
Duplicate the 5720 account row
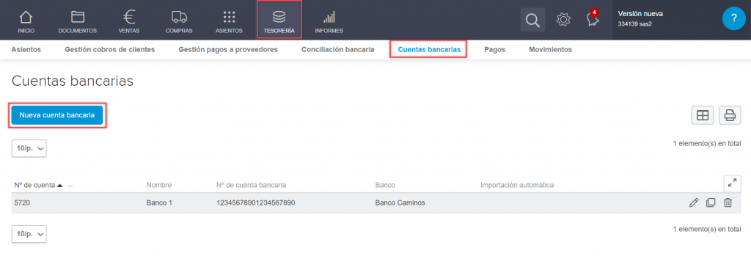click(711, 203)
